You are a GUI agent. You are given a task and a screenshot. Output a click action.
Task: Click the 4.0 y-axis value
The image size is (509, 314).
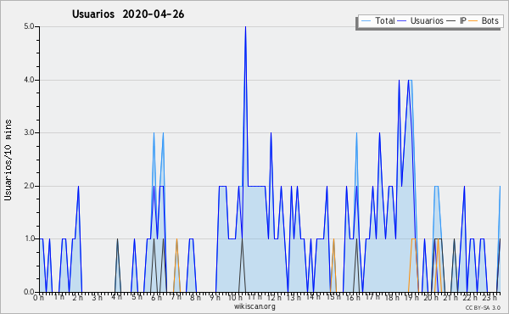(x=29, y=80)
